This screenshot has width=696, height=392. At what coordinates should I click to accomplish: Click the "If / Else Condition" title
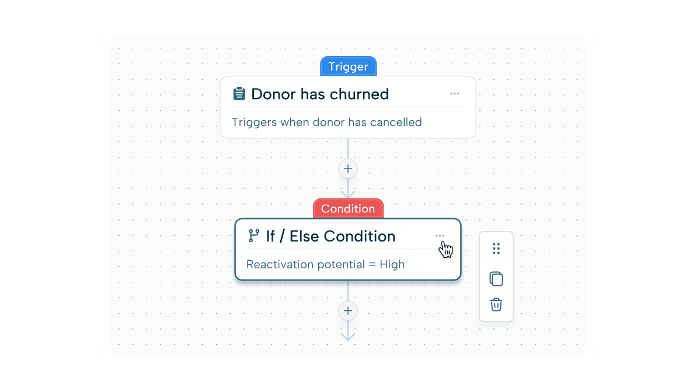coord(330,236)
